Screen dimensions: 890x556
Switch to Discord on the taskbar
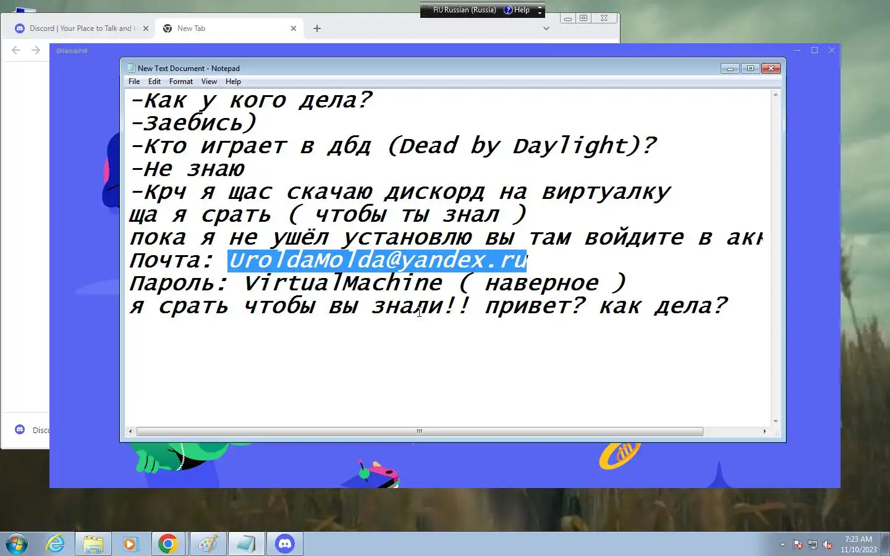[x=284, y=544]
